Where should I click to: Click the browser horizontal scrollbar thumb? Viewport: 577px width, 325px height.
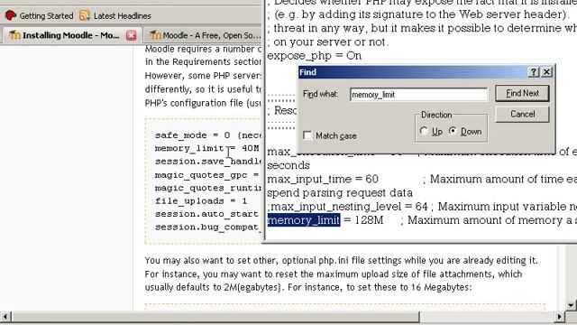(215, 317)
